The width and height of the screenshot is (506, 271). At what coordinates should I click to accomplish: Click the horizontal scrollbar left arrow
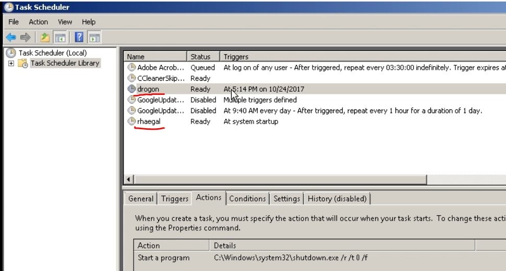tap(128, 179)
